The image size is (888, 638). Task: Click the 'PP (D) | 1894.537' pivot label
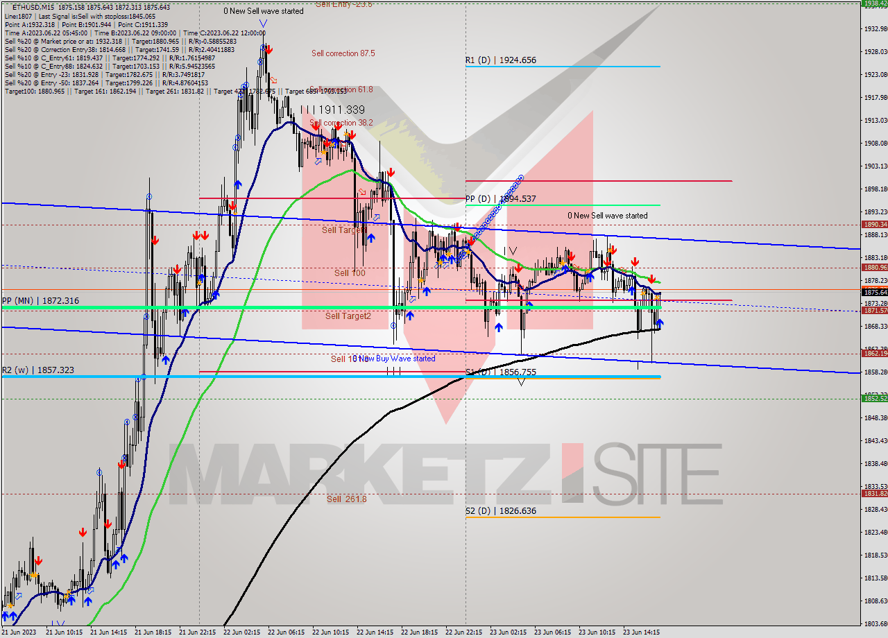pyautogui.click(x=500, y=199)
